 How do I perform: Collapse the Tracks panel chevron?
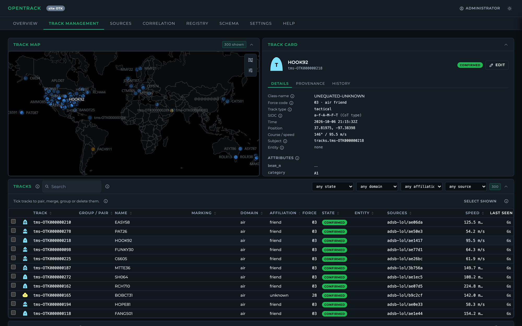tap(506, 186)
